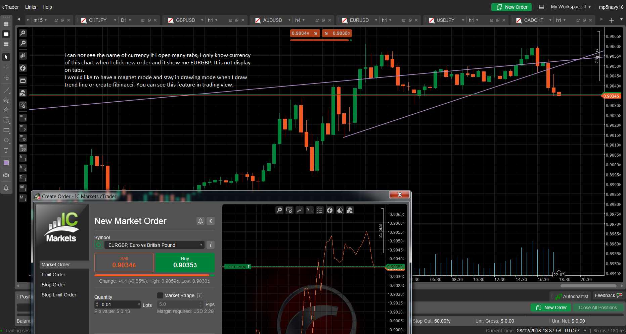Open Autochartist panel

point(572,296)
